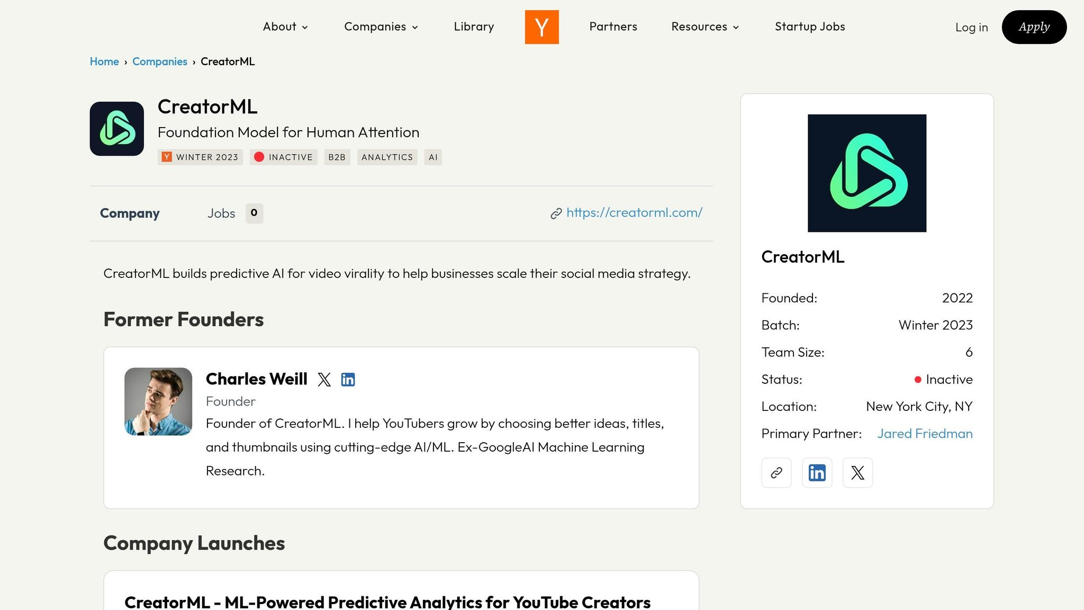Open Jared Friedman partner link
The width and height of the screenshot is (1084, 610).
coord(925,434)
